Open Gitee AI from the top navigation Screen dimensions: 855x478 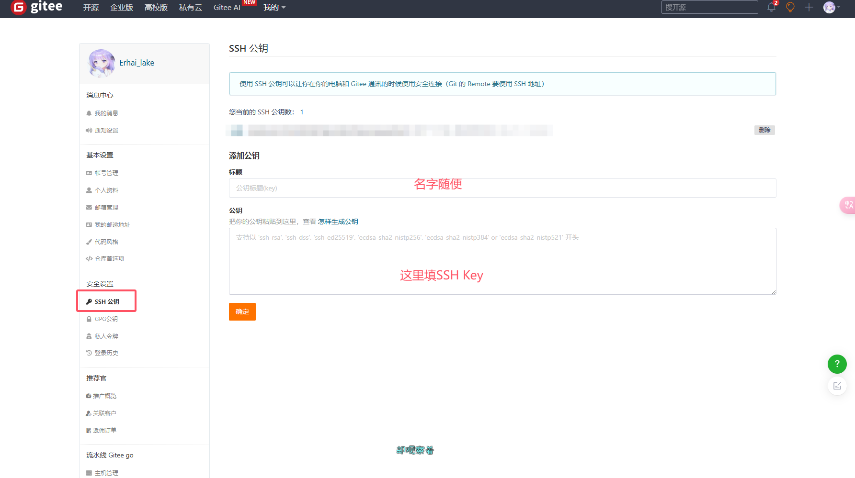pyautogui.click(x=227, y=7)
